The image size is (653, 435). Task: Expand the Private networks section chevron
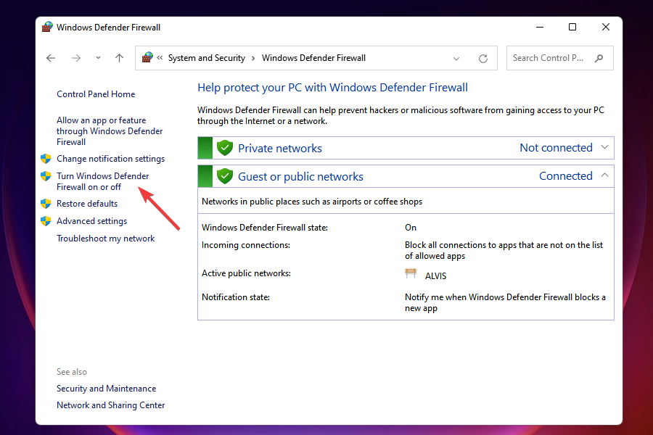604,147
